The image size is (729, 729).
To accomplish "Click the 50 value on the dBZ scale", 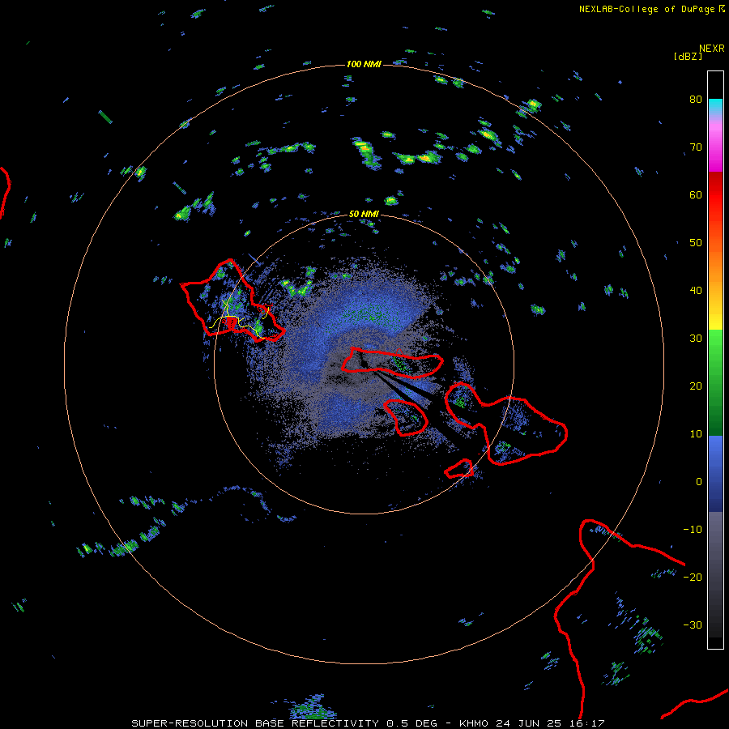I will (x=696, y=243).
